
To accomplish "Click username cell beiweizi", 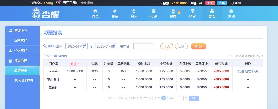I will click(x=53, y=71).
